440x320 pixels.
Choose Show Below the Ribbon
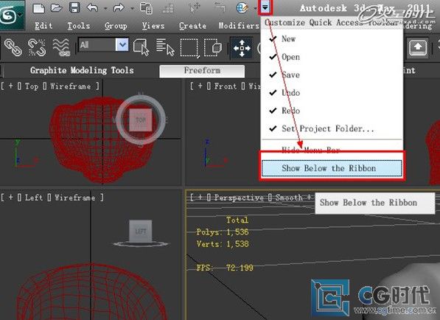332,168
